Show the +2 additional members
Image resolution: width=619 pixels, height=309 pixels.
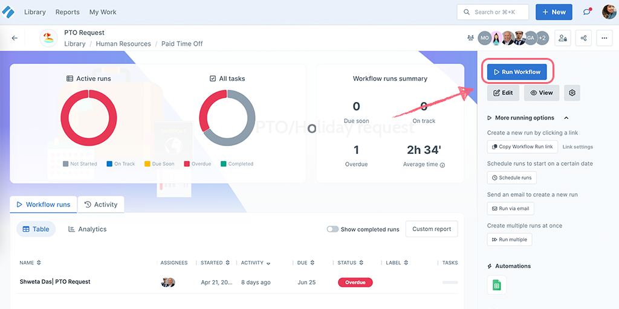pyautogui.click(x=542, y=38)
